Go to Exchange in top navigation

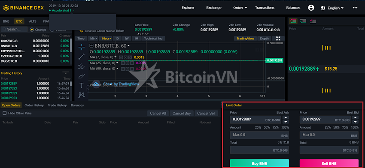[214, 8]
